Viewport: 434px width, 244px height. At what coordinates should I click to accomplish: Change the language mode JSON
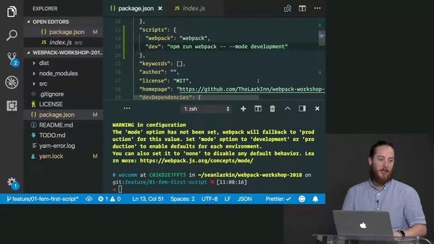tap(245, 199)
